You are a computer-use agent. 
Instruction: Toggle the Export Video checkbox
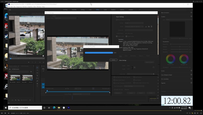117,36
